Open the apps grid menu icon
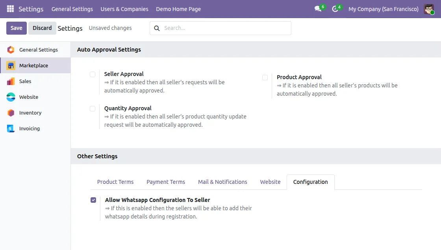The height and width of the screenshot is (250, 441). [x=10, y=9]
